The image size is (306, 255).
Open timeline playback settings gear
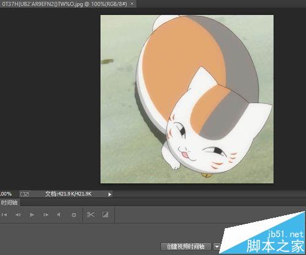pyautogui.click(x=74, y=215)
